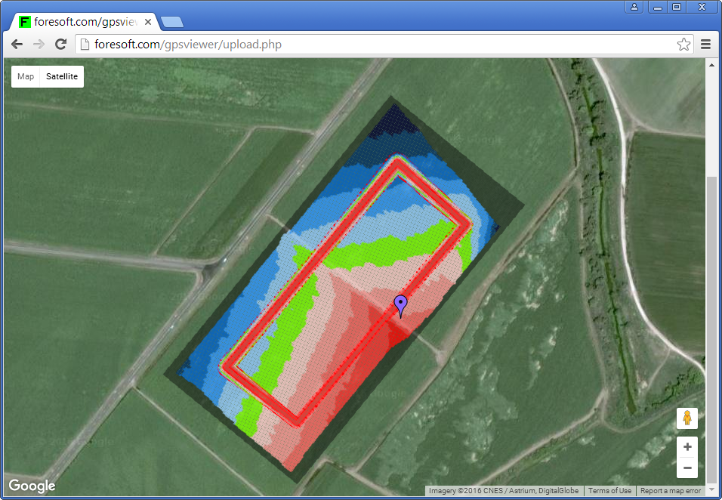The width and height of the screenshot is (722, 500).
Task: Open a new browser tab
Action: click(x=172, y=22)
